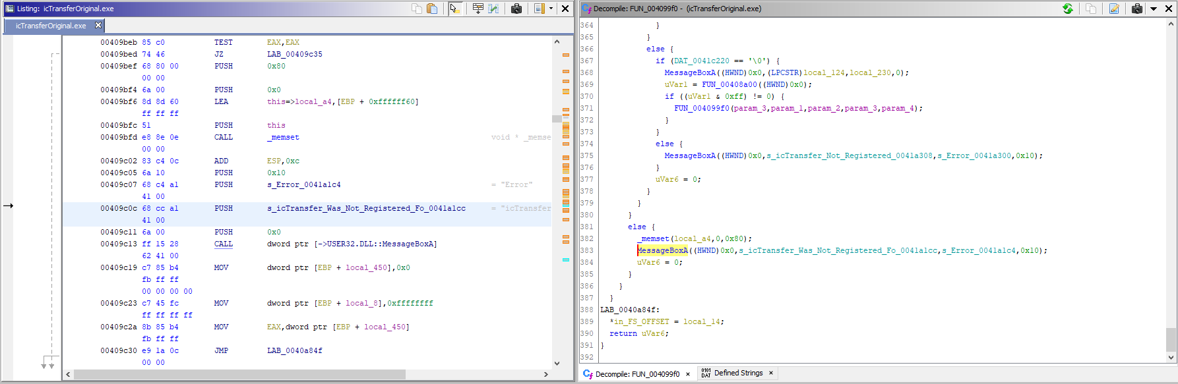The width and height of the screenshot is (1178, 384).
Task: Take a snapshot of the Listing window
Action: point(516,9)
